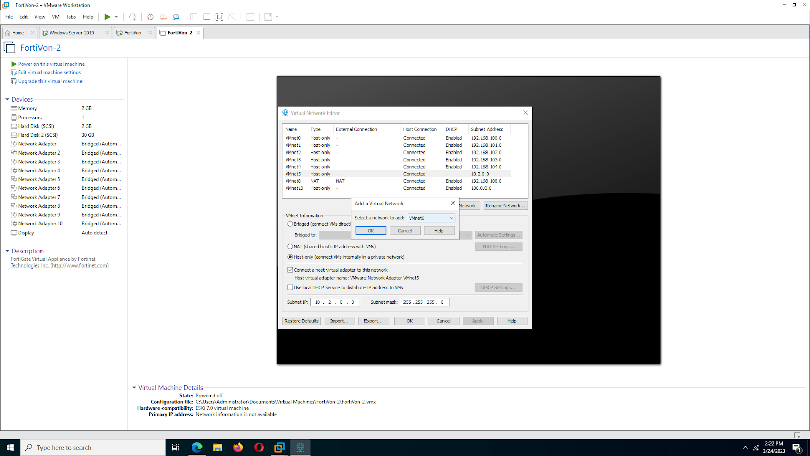810x456 pixels.
Task: Toggle the library sidebar panel icon
Action: point(194,17)
